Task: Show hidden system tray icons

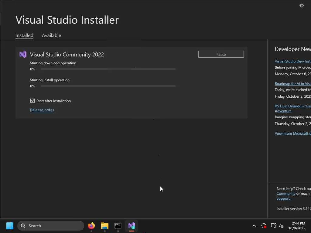Action: (x=254, y=226)
